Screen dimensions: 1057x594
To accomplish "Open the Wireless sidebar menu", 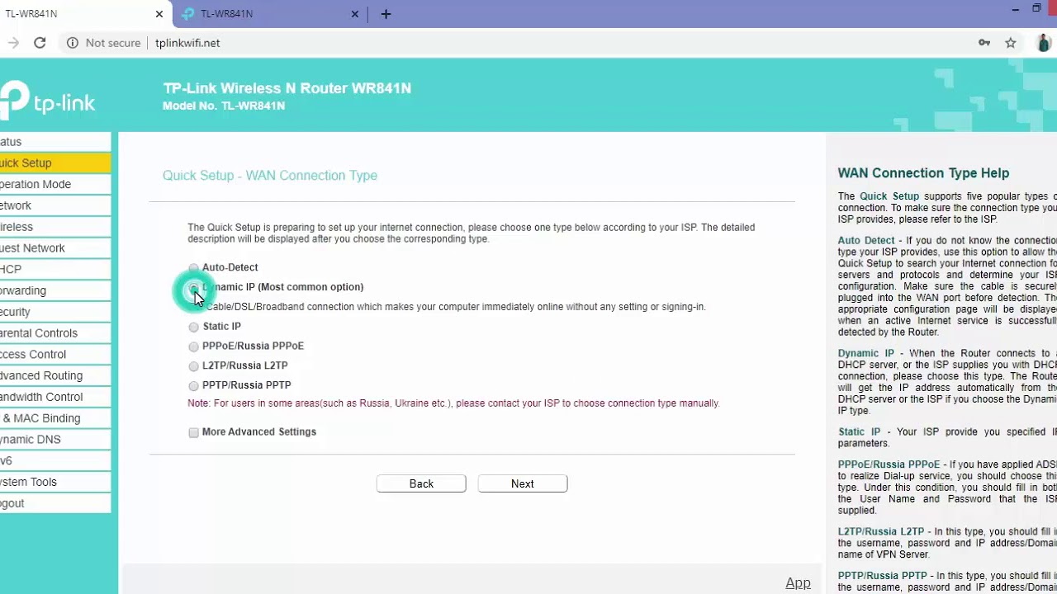I will pos(55,227).
